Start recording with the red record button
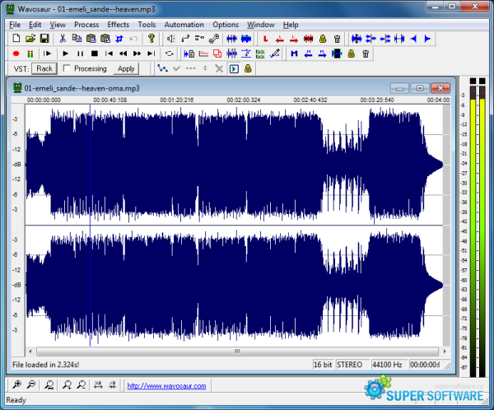Viewport: 494px width, 410px height. (16, 54)
